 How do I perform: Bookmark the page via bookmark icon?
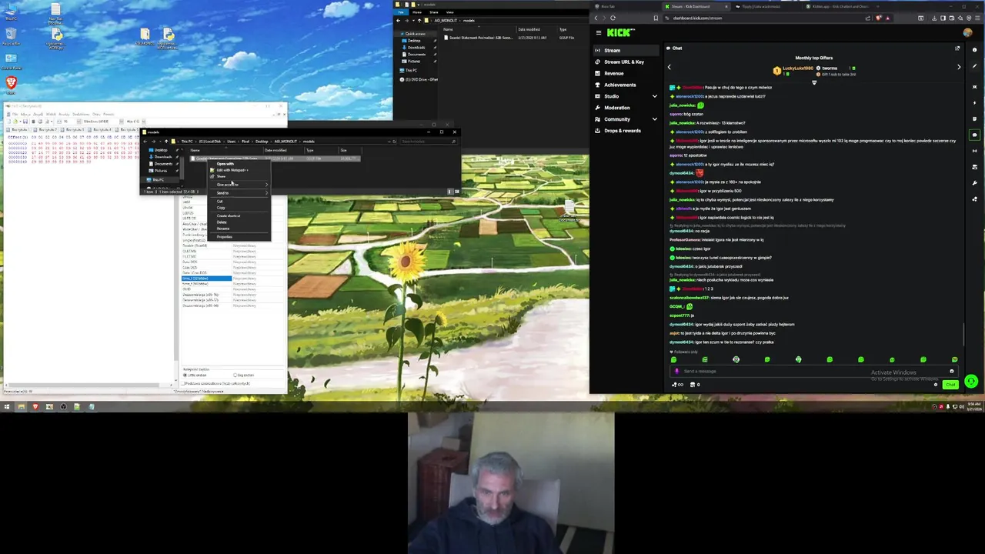click(656, 18)
